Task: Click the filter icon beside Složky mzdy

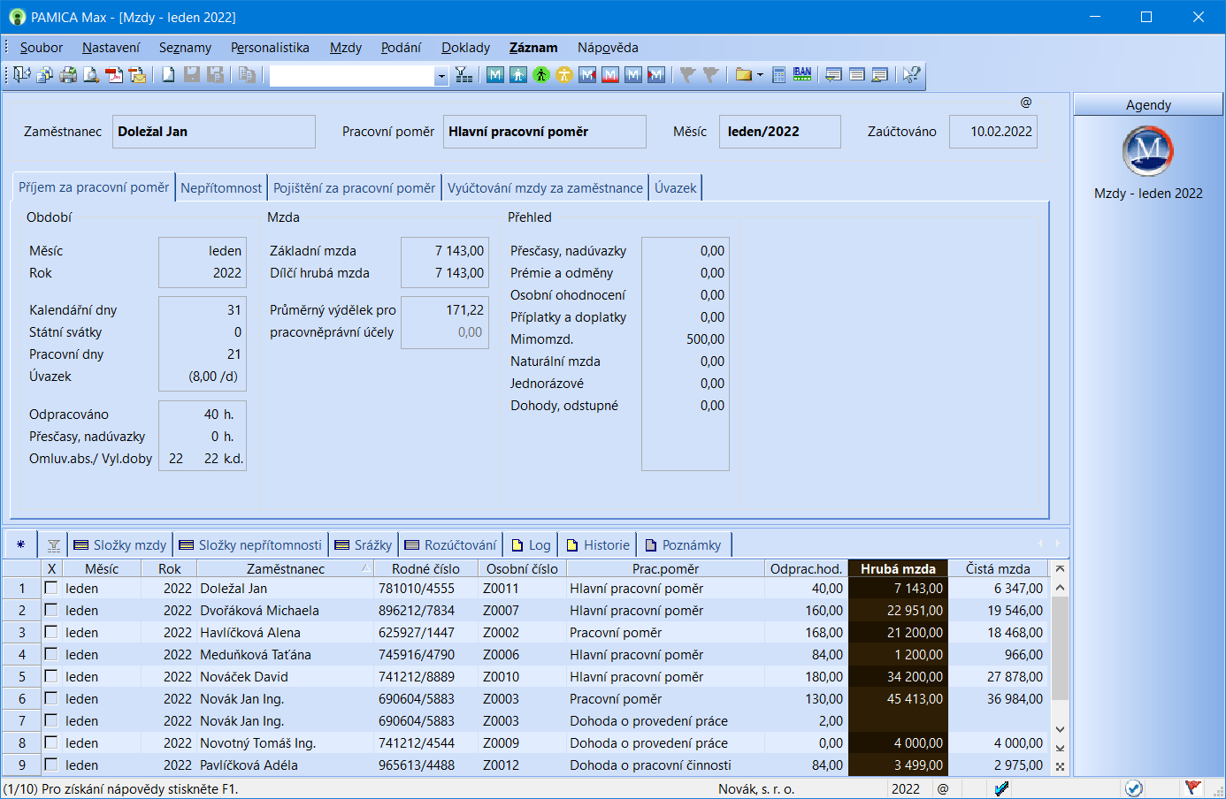Action: click(54, 545)
